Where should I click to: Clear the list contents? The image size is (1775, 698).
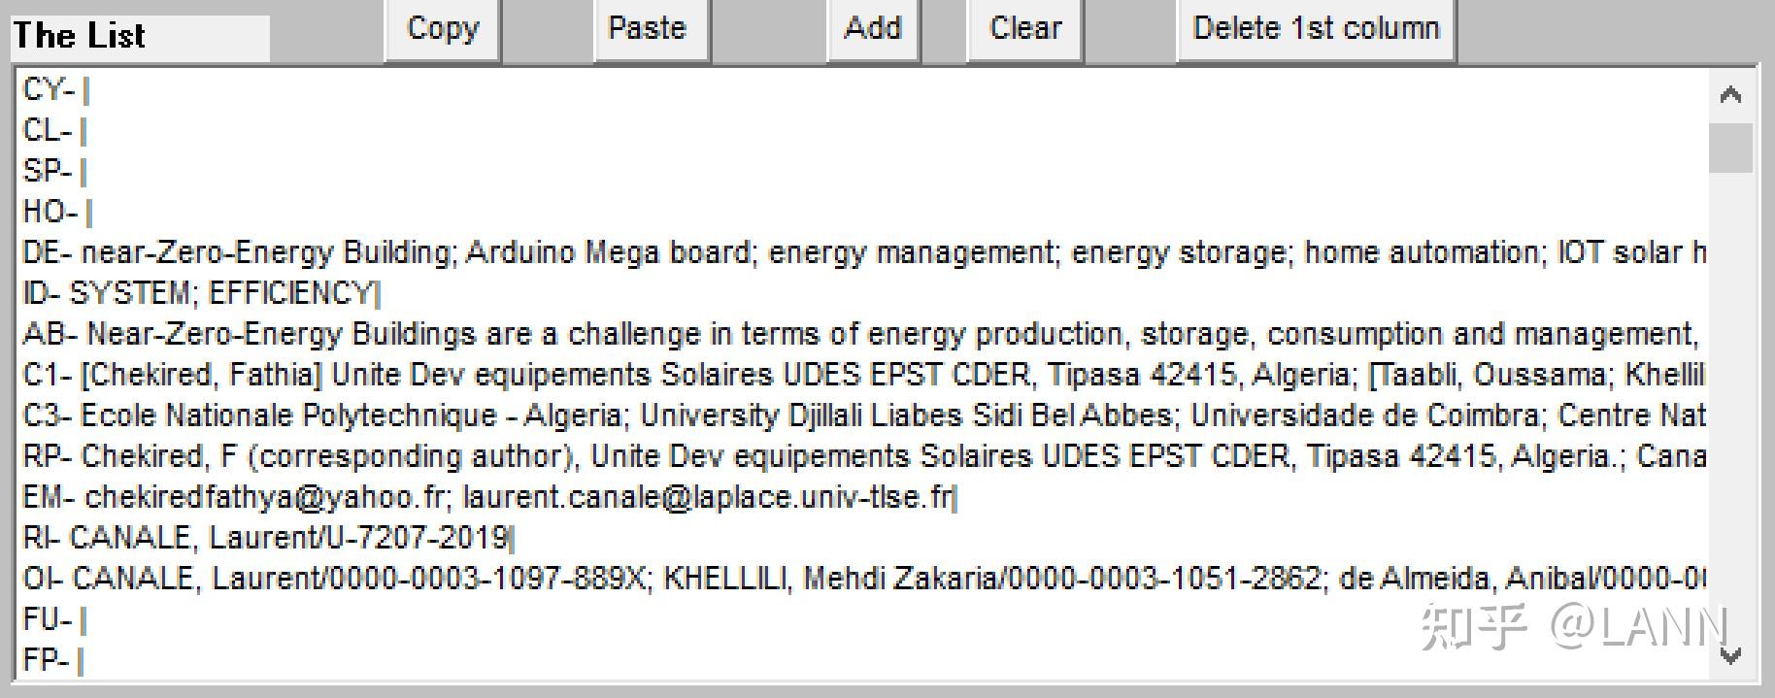[1024, 29]
